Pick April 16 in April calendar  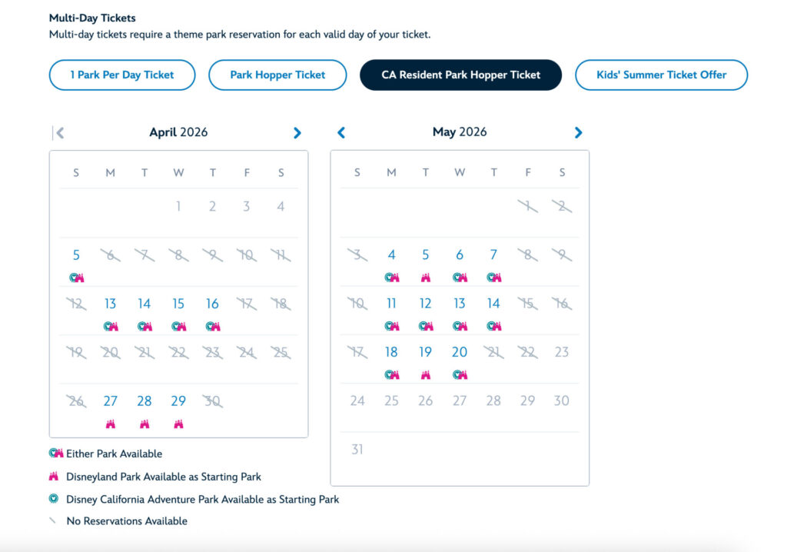[x=213, y=304]
